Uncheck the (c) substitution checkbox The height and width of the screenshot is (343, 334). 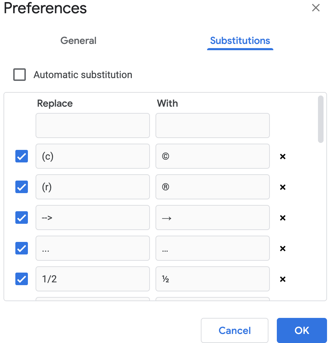pyautogui.click(x=22, y=156)
